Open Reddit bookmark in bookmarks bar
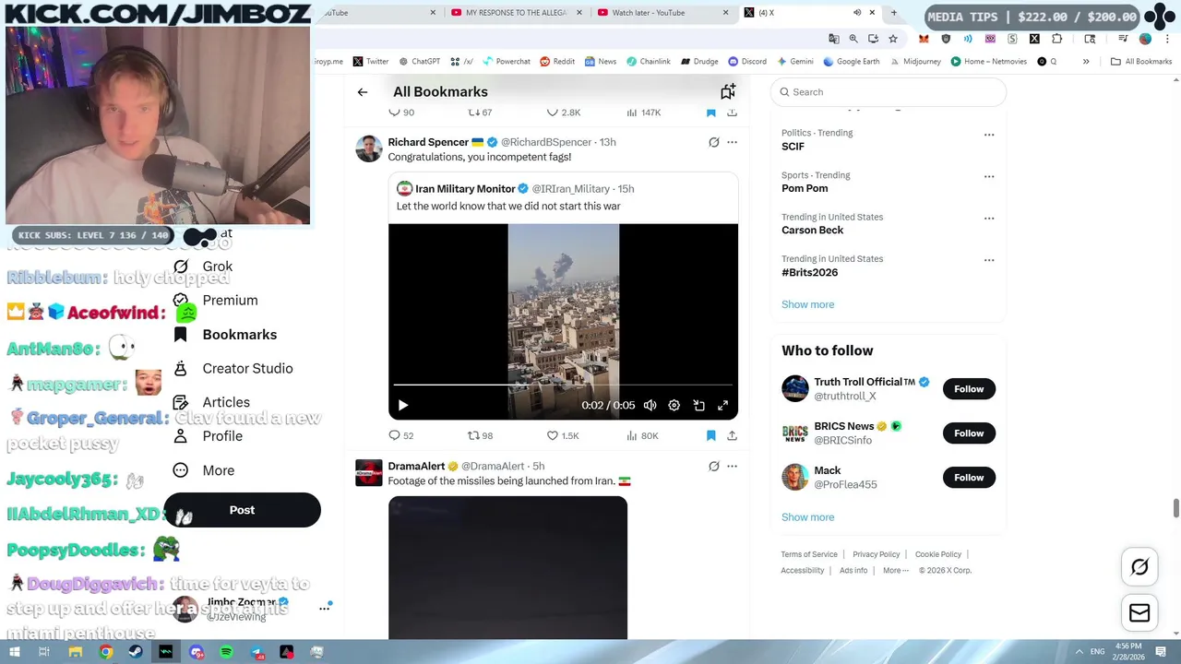This screenshot has width=1181, height=664. tap(556, 62)
